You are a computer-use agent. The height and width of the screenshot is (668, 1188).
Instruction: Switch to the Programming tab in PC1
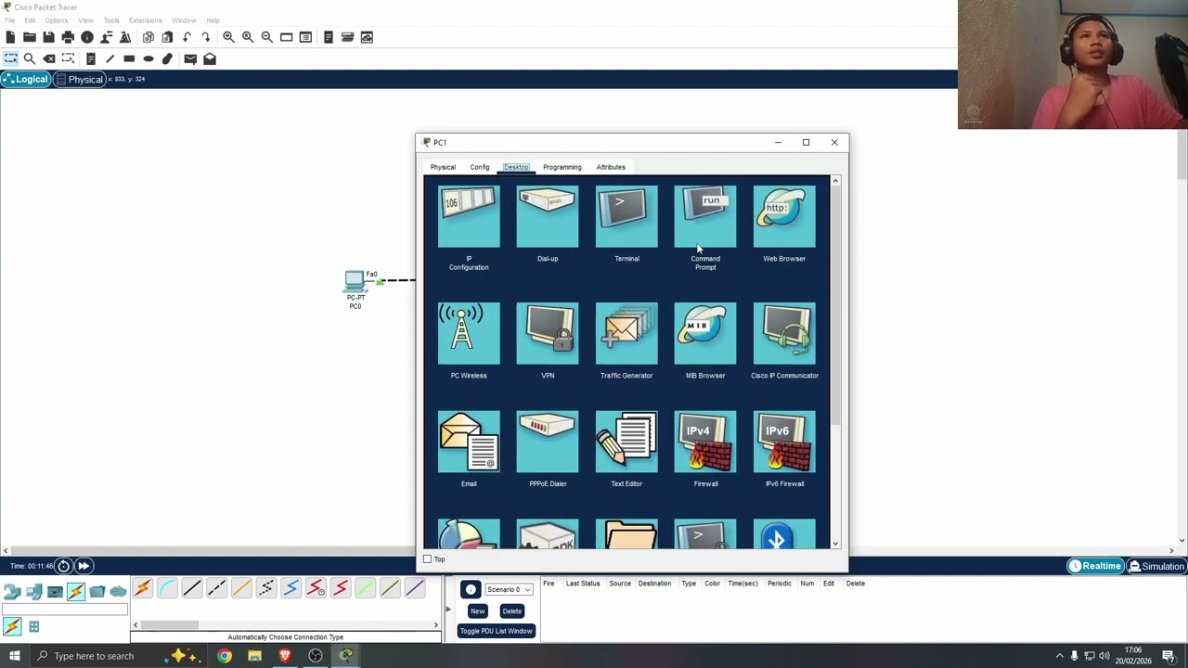tap(562, 167)
